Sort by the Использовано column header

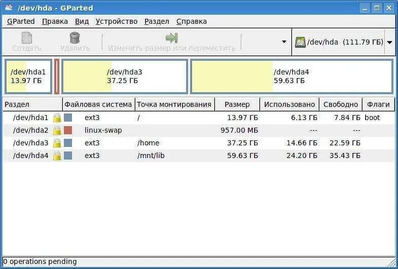(290, 104)
